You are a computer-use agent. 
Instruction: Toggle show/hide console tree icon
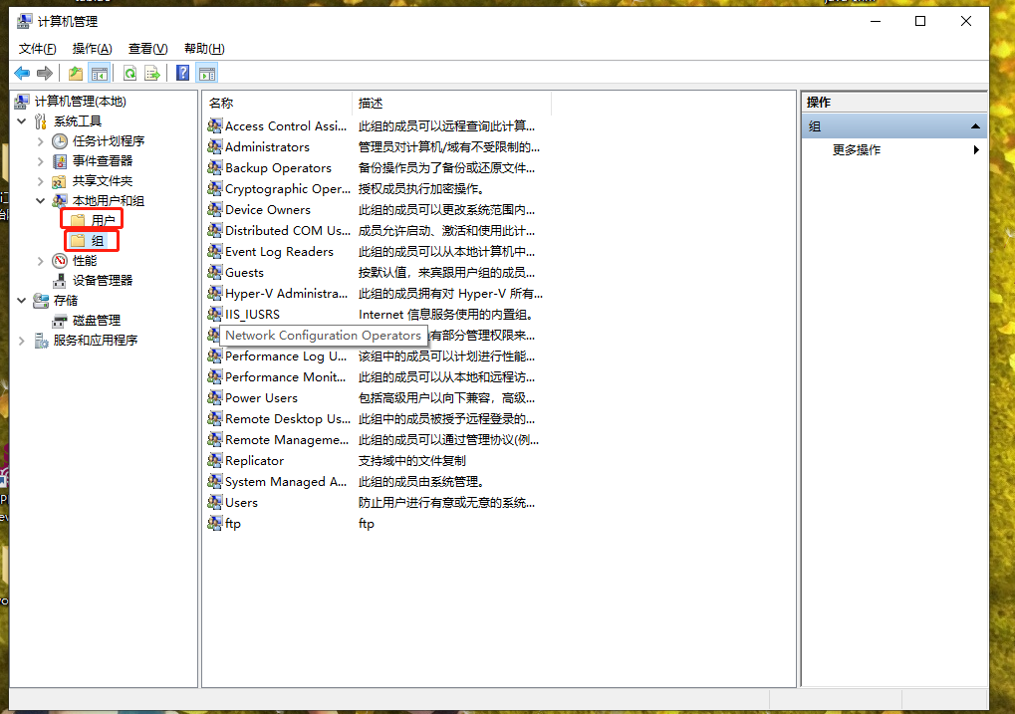coord(100,73)
